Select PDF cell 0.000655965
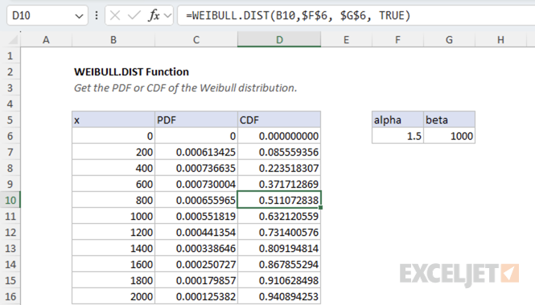 tap(196, 200)
